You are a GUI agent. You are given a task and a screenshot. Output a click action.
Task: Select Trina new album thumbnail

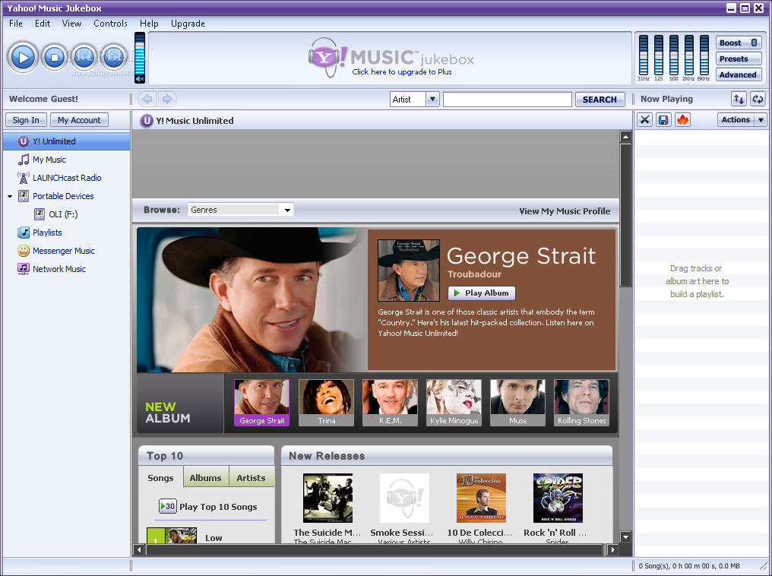coord(326,402)
